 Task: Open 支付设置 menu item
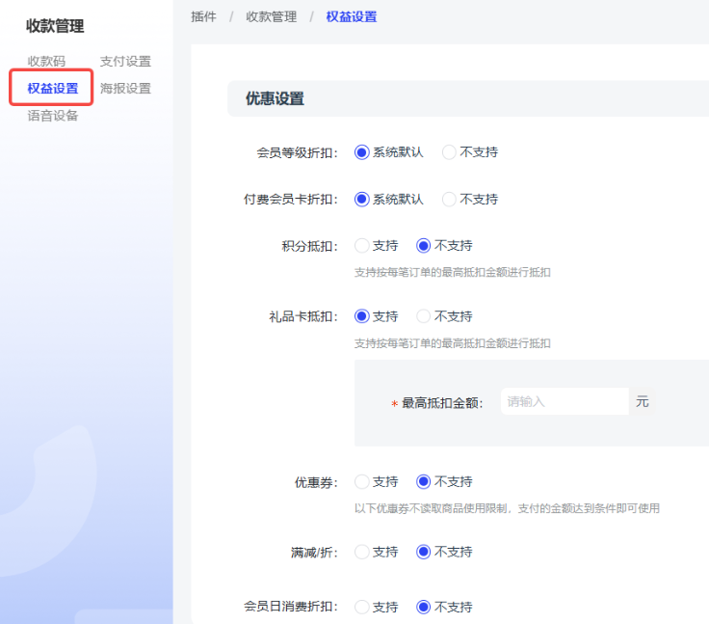coord(125,62)
